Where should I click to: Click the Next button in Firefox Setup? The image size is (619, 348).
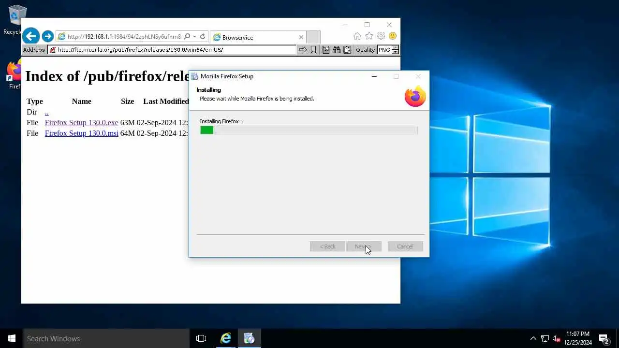pyautogui.click(x=364, y=246)
